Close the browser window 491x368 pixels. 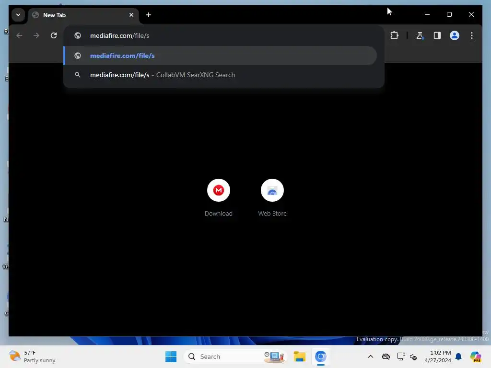coord(471,14)
